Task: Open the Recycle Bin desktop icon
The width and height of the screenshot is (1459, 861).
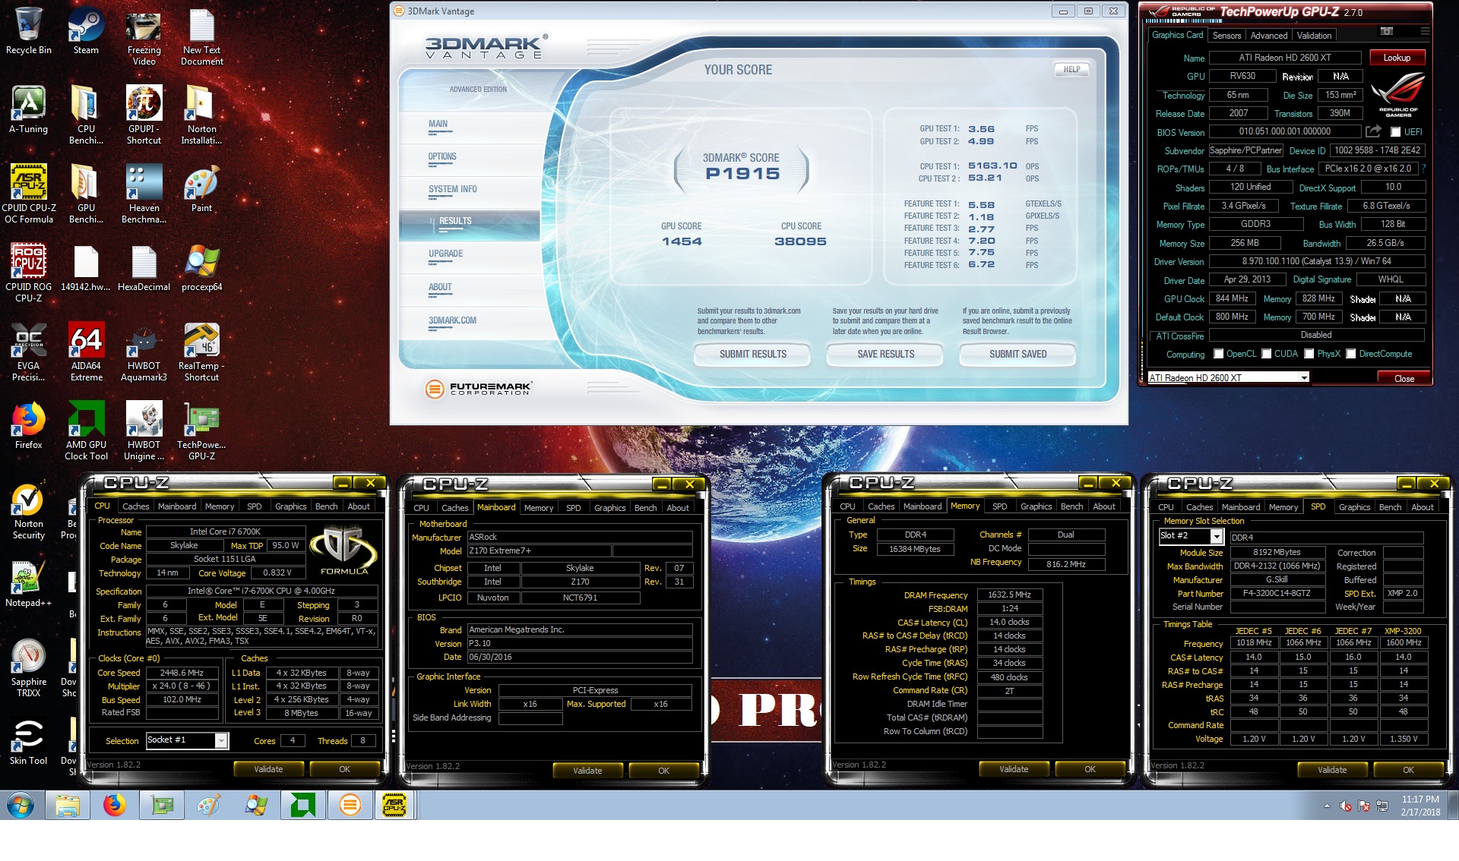Action: point(28,30)
